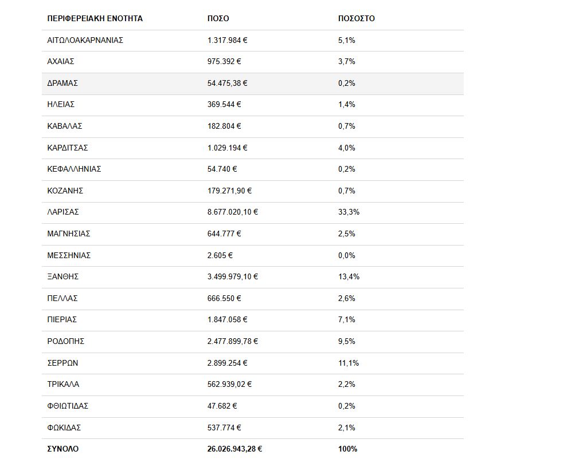Click the ΤΡΙΚΑΛΑ percentage 2,2%

[x=346, y=384]
